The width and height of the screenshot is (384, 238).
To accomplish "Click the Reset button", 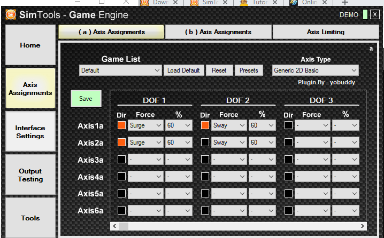I will (x=219, y=70).
